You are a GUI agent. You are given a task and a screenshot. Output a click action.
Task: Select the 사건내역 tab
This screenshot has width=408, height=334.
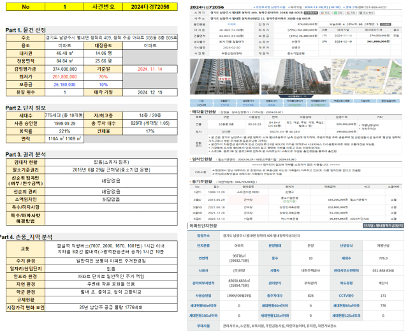pos(201,105)
